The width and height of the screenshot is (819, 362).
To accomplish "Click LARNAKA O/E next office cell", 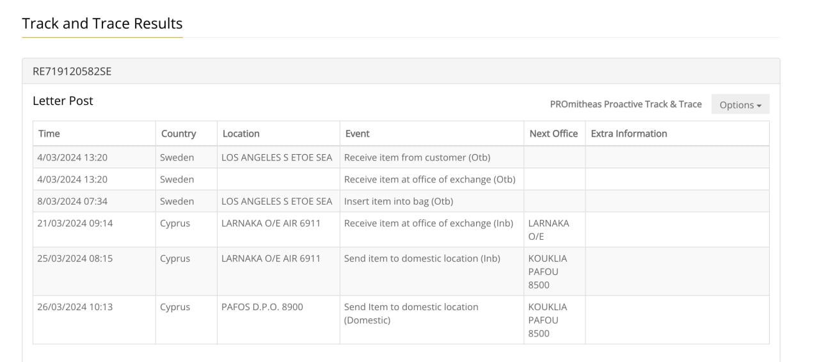I will coord(548,230).
